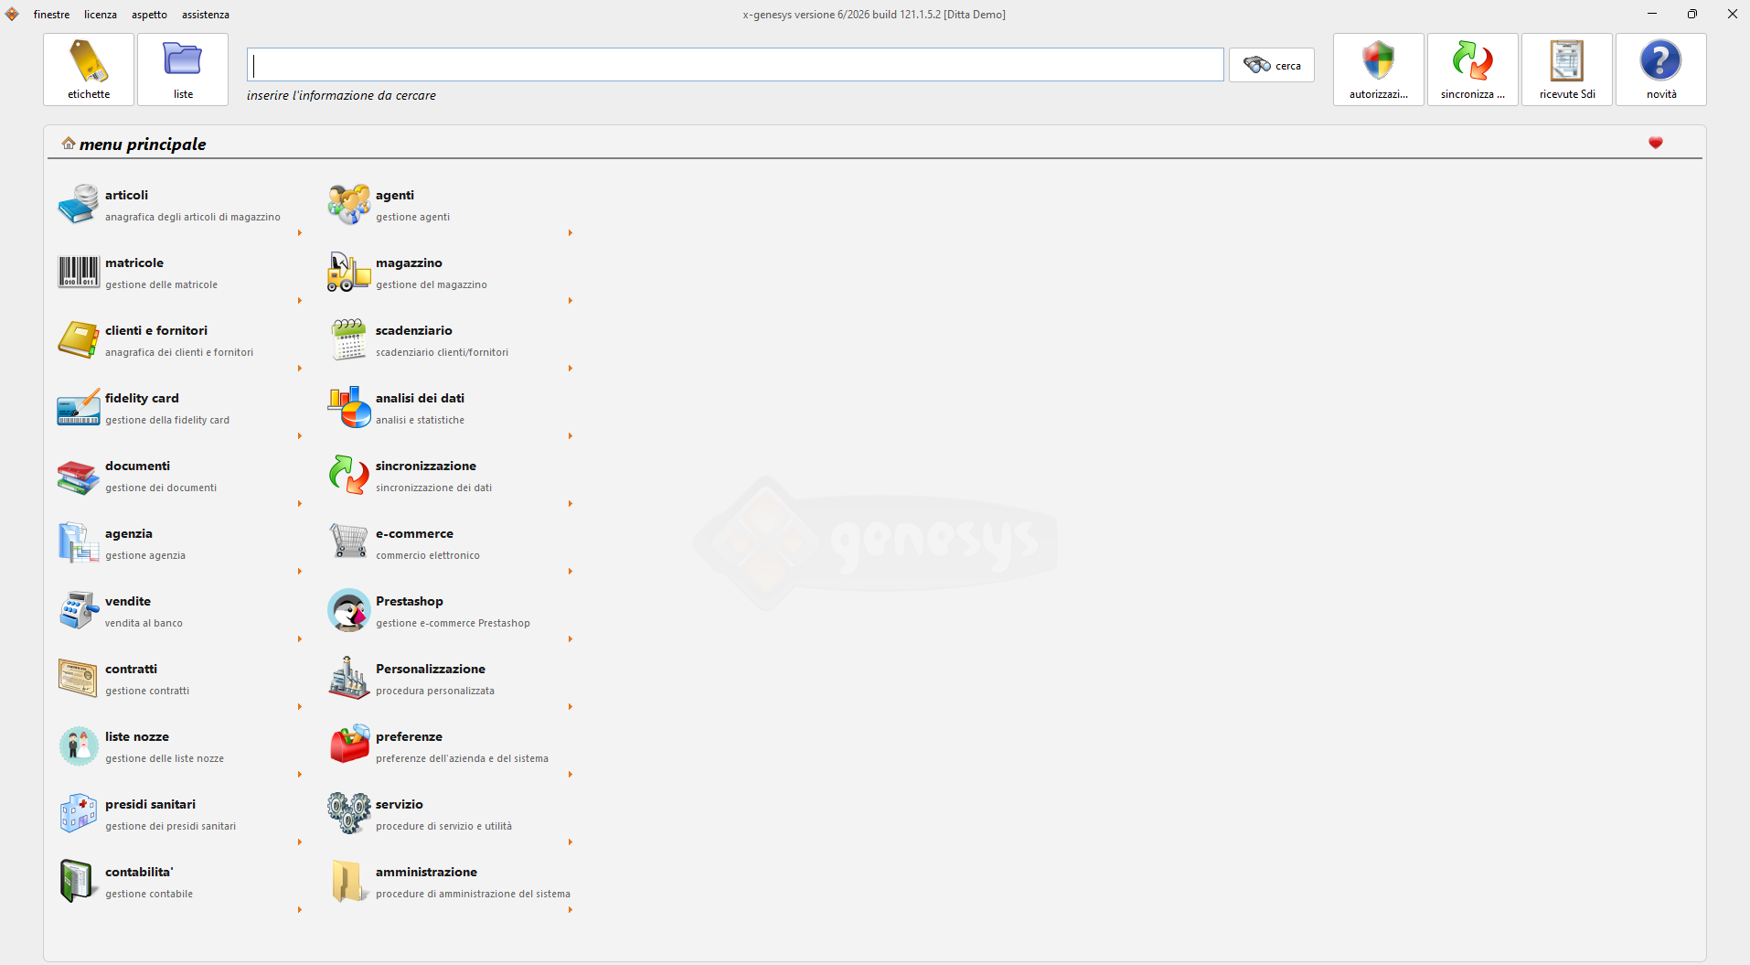
Task: Open the licenza menu
Action: [x=101, y=15]
